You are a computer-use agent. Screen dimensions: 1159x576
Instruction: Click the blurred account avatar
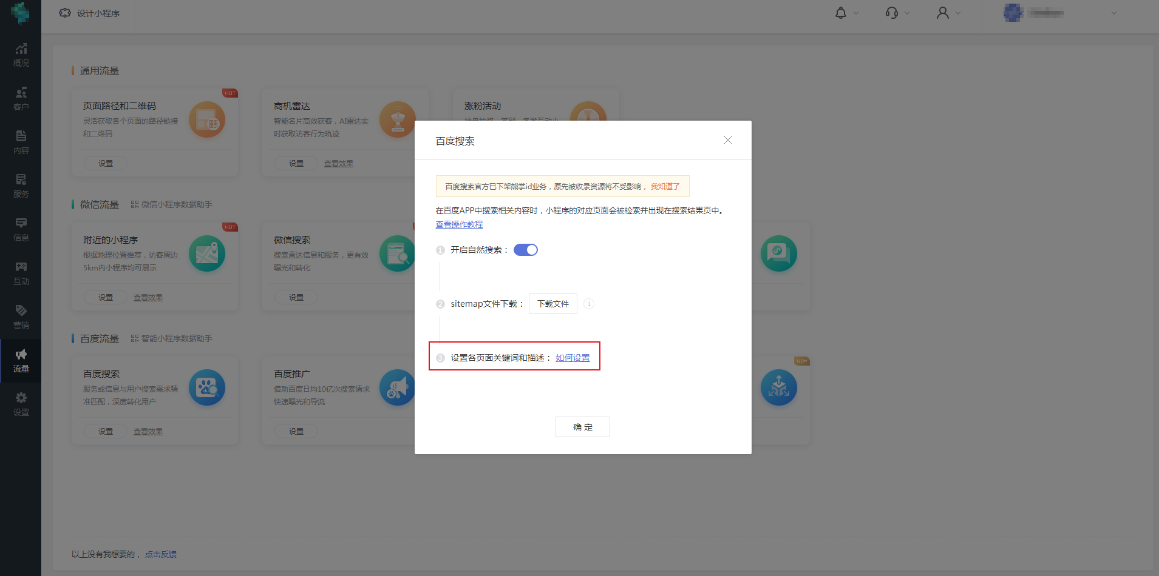pos(1013,13)
